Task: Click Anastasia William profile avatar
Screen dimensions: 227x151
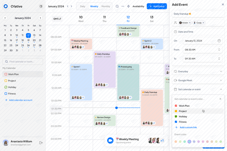Action: point(6,143)
